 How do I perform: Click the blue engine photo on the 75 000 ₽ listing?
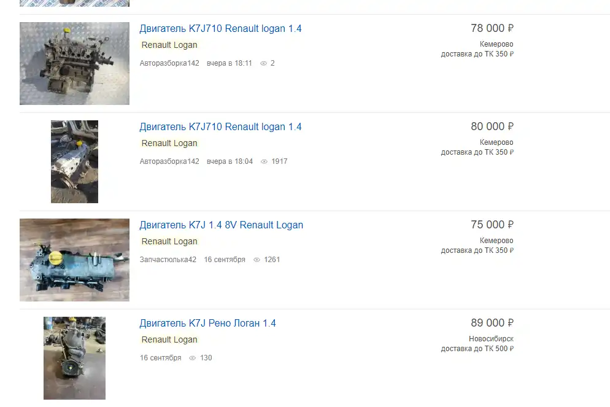click(x=74, y=260)
